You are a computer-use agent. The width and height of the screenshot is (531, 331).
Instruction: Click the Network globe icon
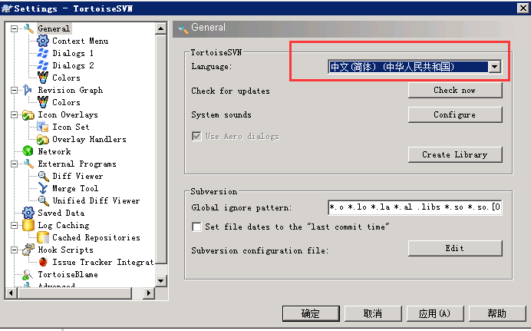[28, 151]
